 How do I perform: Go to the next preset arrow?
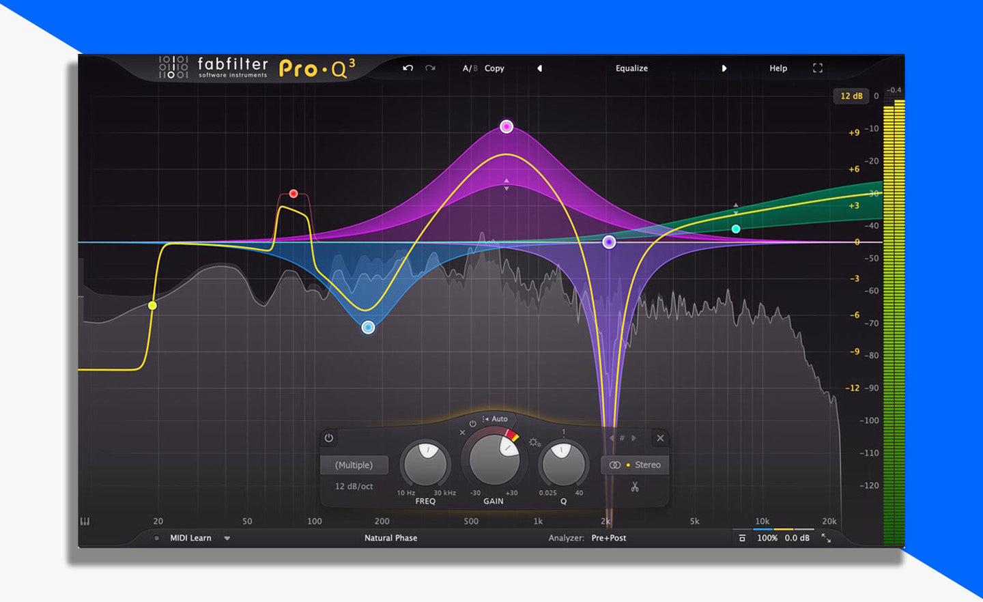coord(724,68)
